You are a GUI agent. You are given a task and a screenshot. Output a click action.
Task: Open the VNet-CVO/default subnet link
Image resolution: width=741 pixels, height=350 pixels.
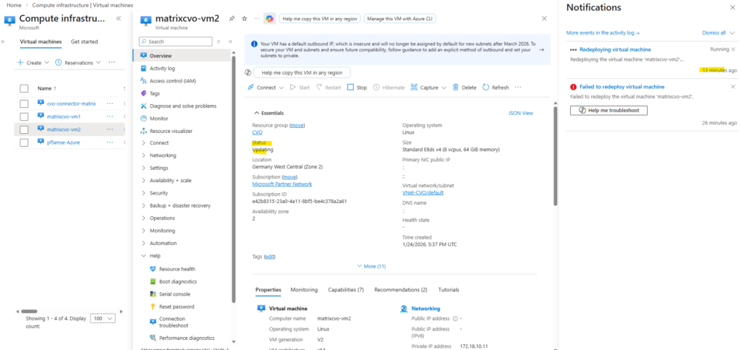[x=423, y=193]
